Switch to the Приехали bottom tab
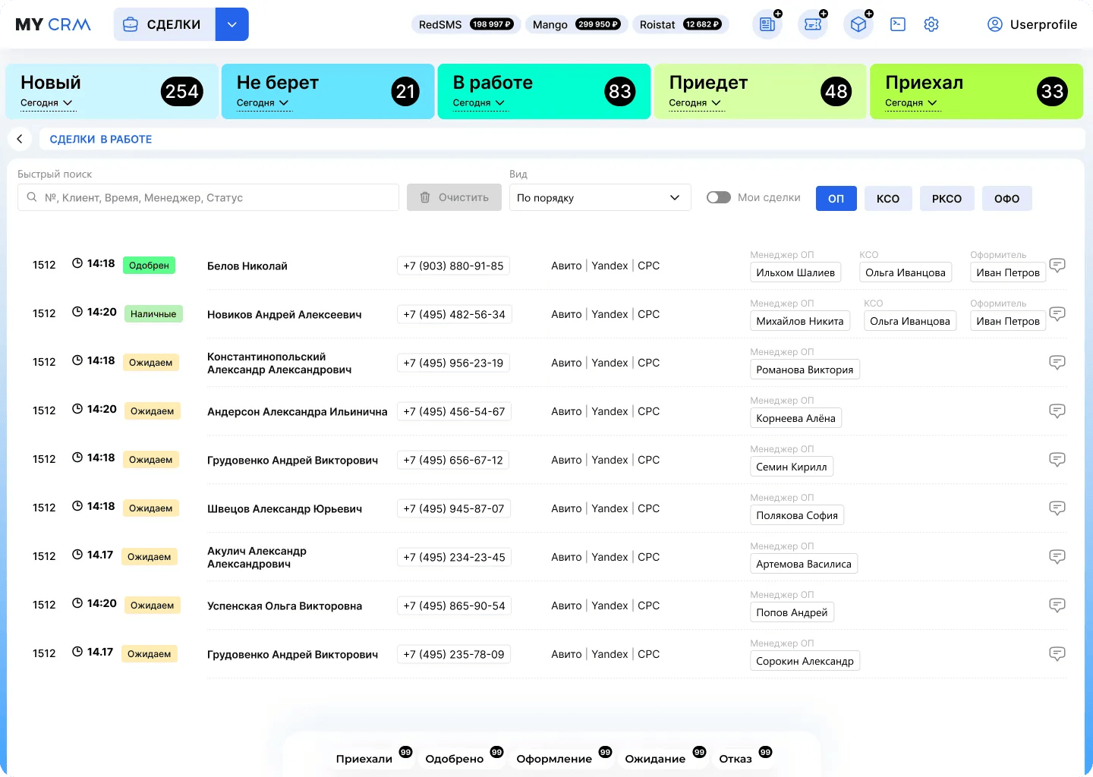 click(364, 759)
